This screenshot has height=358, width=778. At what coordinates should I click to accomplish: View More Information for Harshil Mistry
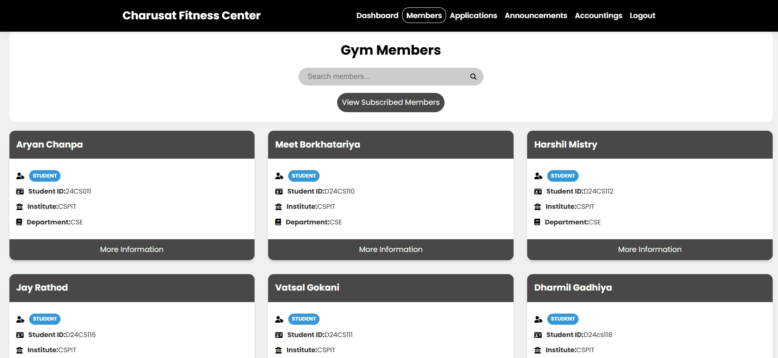click(x=650, y=249)
